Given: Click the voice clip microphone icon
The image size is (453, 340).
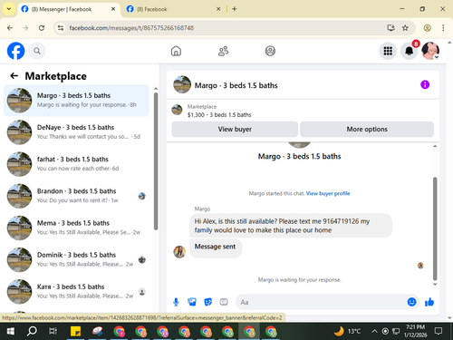Looking at the screenshot, I should click(176, 302).
